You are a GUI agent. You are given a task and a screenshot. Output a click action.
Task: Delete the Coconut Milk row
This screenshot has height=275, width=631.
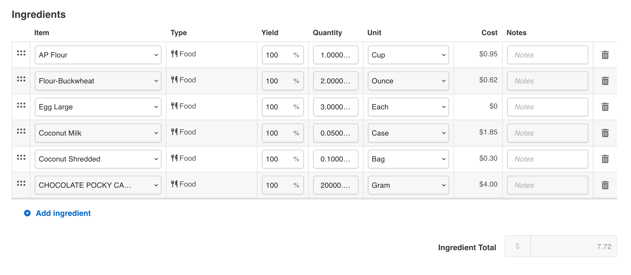pos(605,133)
